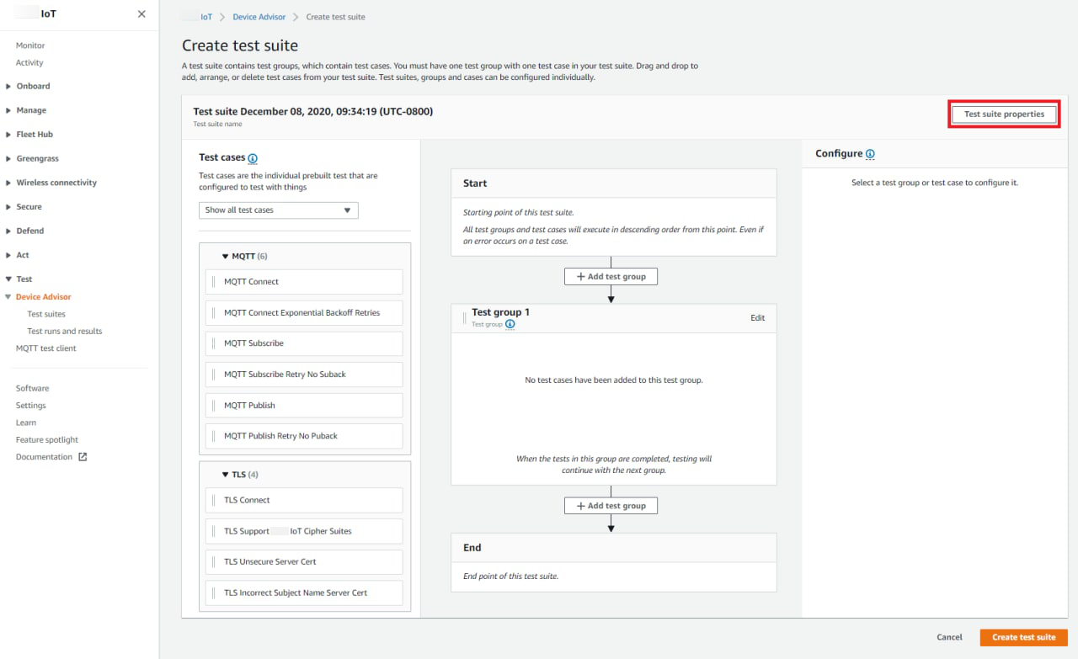
Task: Click the Test group info icon
Action: pyautogui.click(x=510, y=324)
